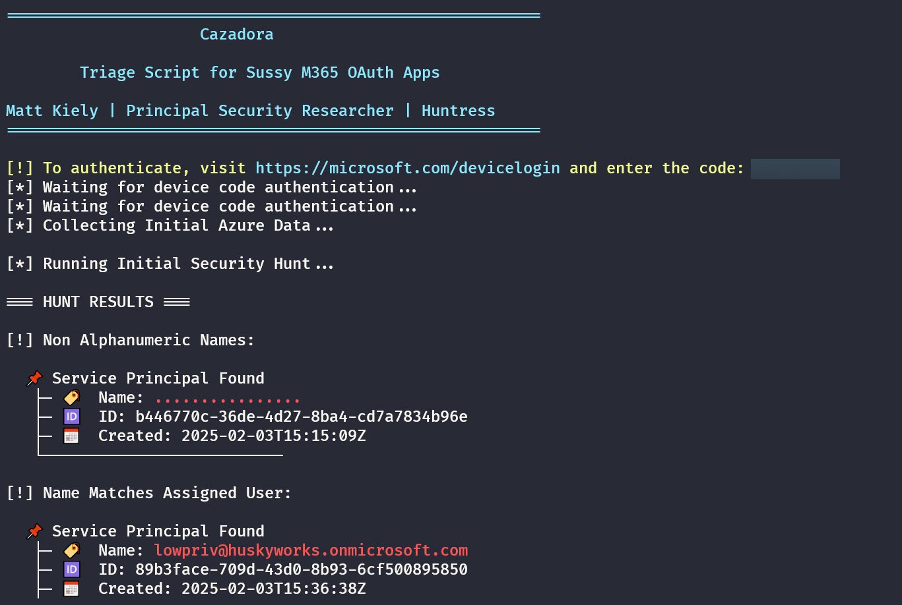This screenshot has width=902, height=605.
Task: Click the Name Matches Assigned User heading
Action: pyautogui.click(x=167, y=493)
